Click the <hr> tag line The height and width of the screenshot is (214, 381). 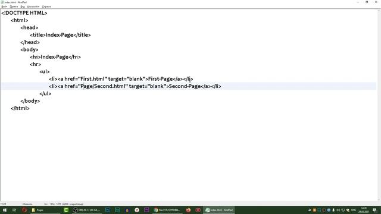pyautogui.click(x=36, y=64)
